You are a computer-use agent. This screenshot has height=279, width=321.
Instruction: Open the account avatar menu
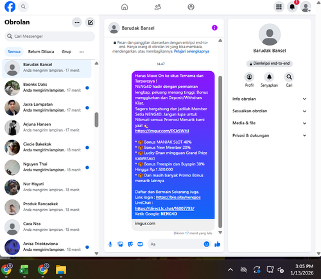[306, 7]
